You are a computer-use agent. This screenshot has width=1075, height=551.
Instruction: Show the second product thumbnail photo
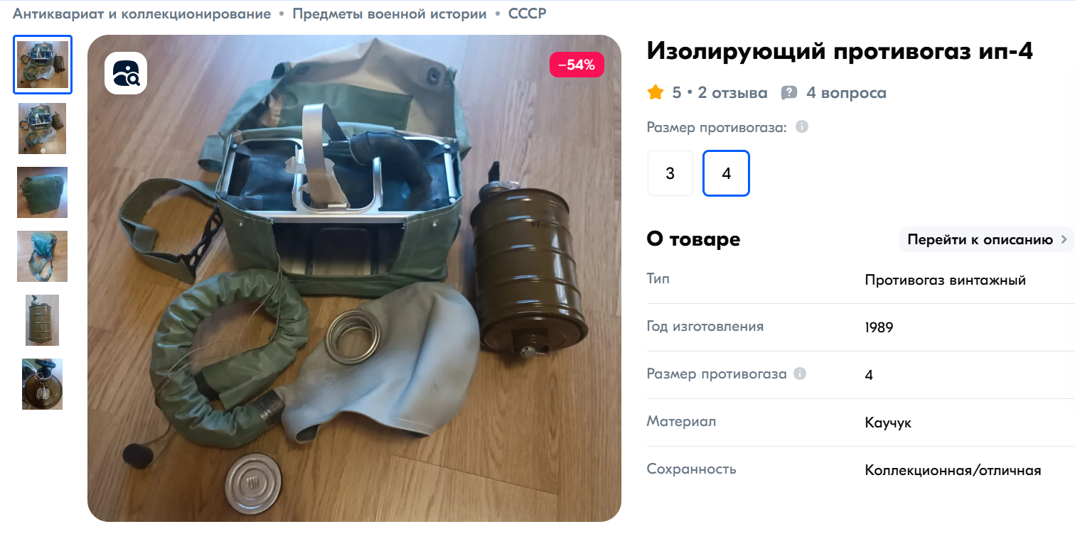(43, 129)
